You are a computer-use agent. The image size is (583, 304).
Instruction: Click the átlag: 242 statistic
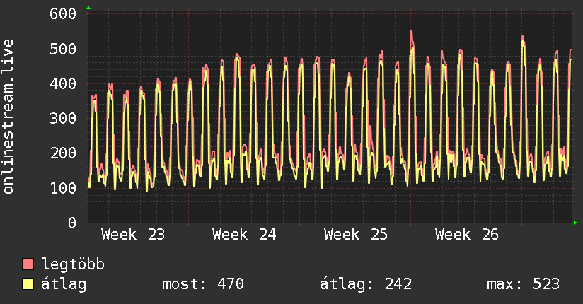(366, 284)
